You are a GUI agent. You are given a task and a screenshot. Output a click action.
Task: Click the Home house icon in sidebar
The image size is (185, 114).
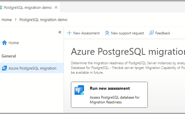[x=4, y=43]
